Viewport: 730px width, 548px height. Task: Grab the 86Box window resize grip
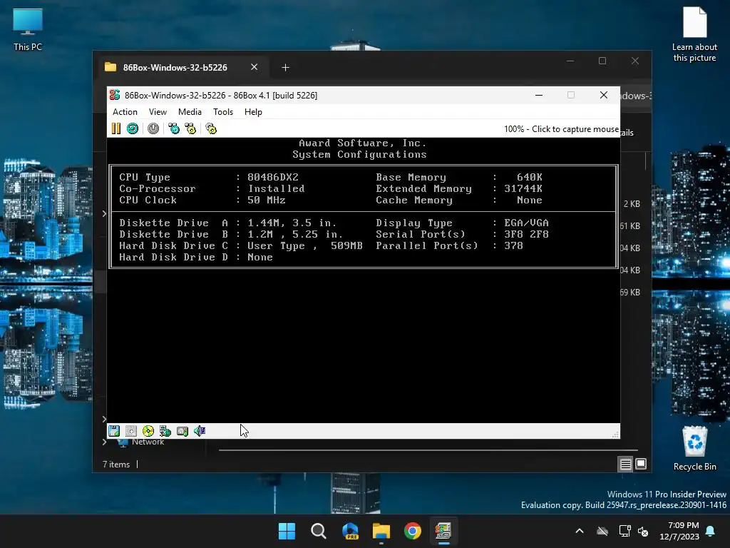click(615, 435)
